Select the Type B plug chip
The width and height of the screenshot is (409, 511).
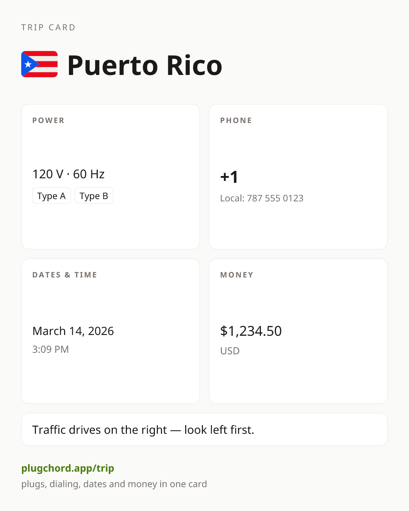tap(94, 196)
